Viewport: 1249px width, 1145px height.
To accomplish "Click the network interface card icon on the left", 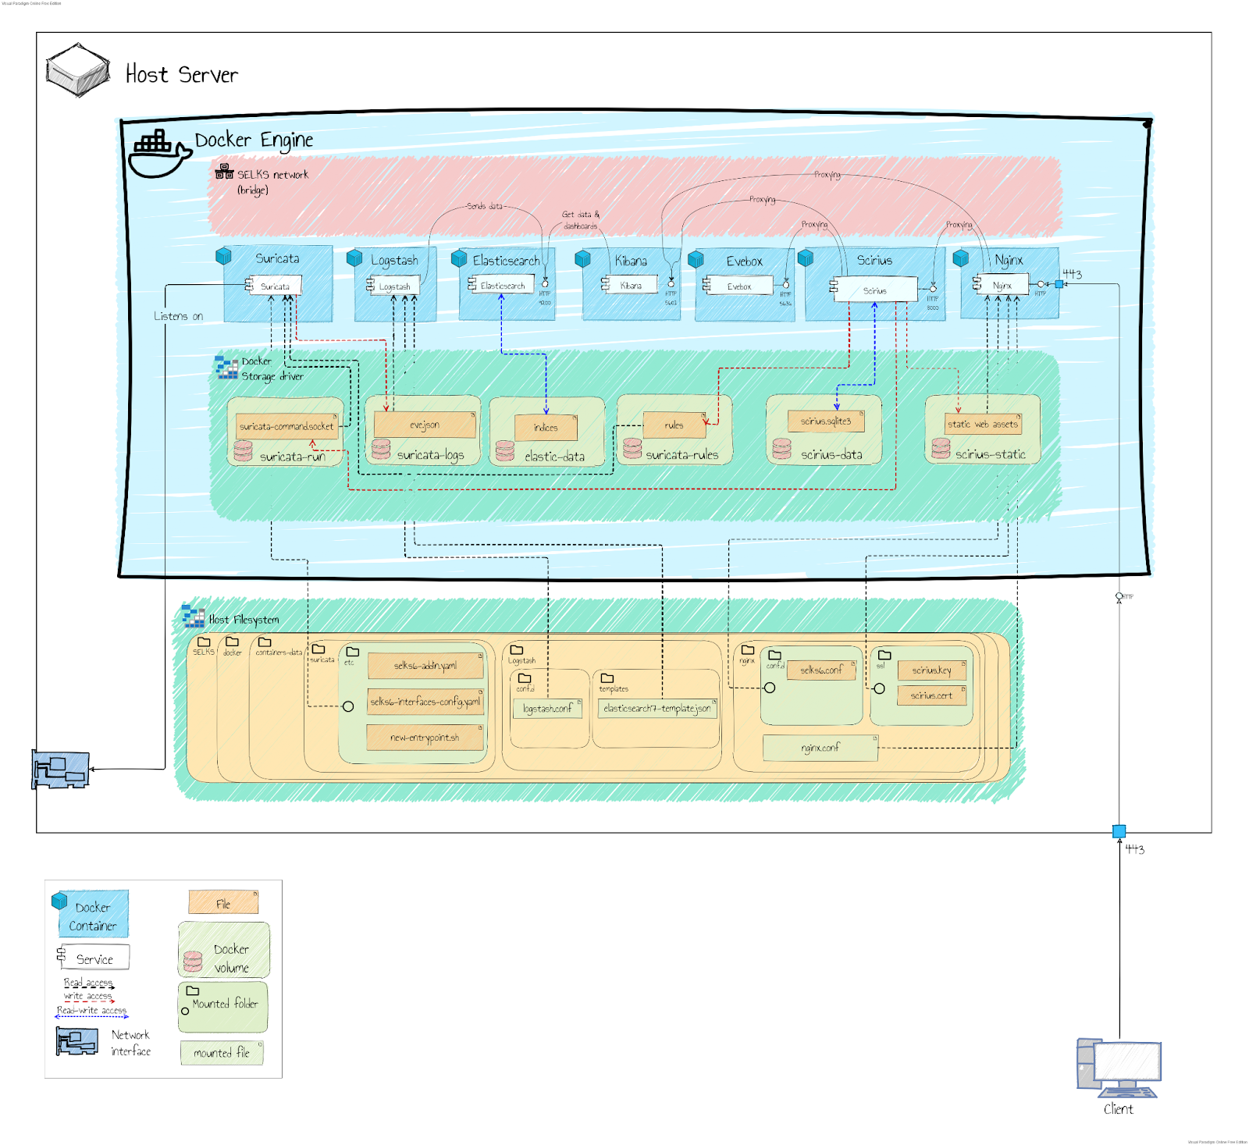I will (x=59, y=769).
